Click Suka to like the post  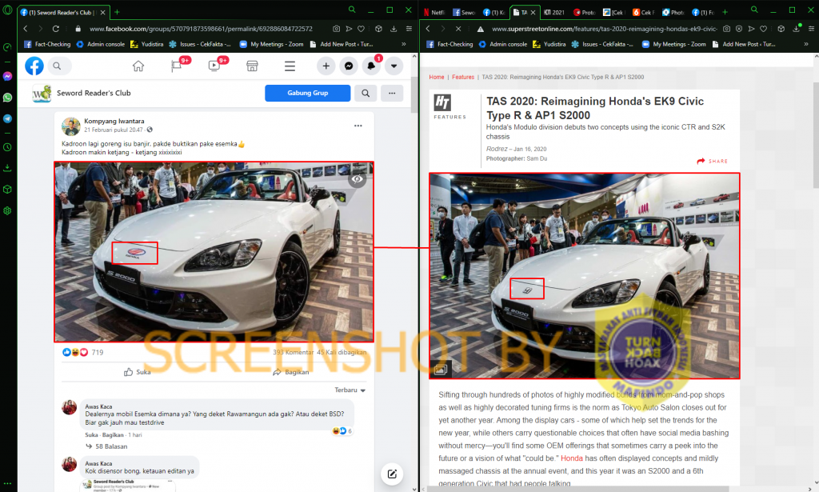138,372
